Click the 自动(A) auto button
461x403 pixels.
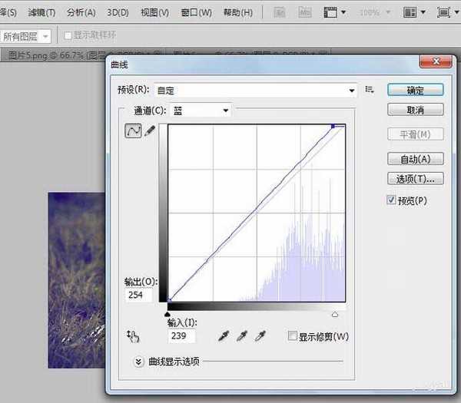pos(415,159)
